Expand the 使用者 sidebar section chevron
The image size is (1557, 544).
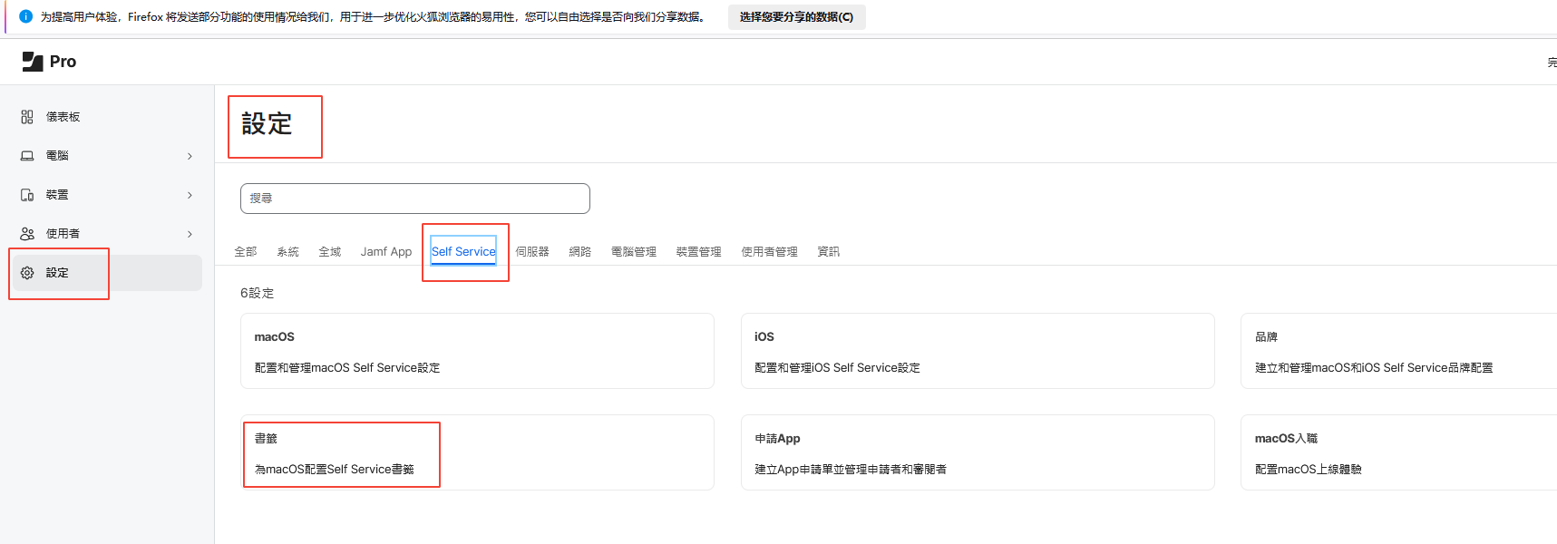tap(190, 234)
